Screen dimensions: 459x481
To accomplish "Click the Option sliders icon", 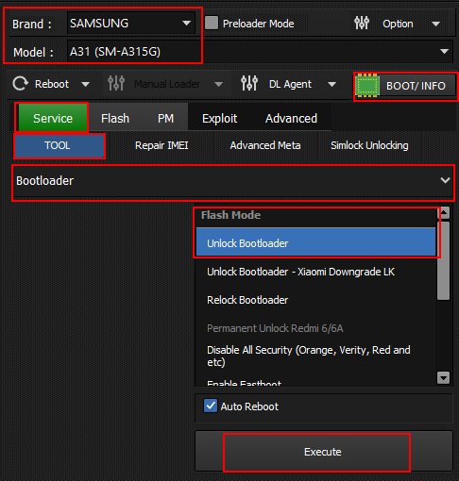I will [362, 23].
